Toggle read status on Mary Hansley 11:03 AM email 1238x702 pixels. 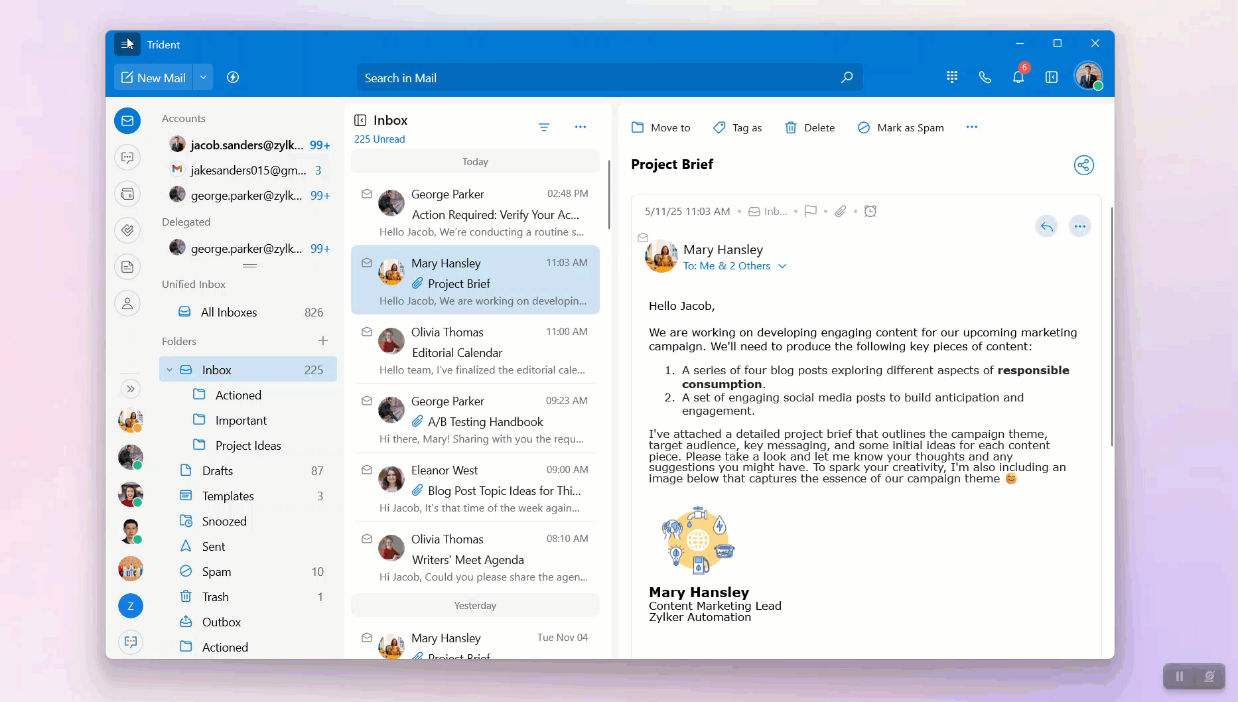pos(367,263)
